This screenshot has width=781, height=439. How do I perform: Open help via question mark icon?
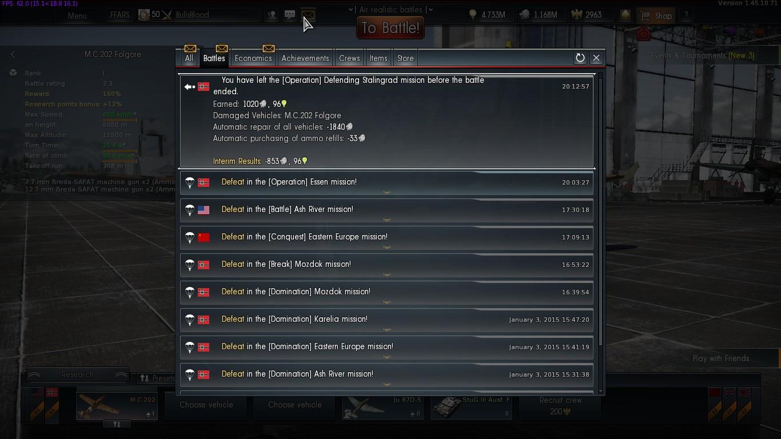click(686, 15)
